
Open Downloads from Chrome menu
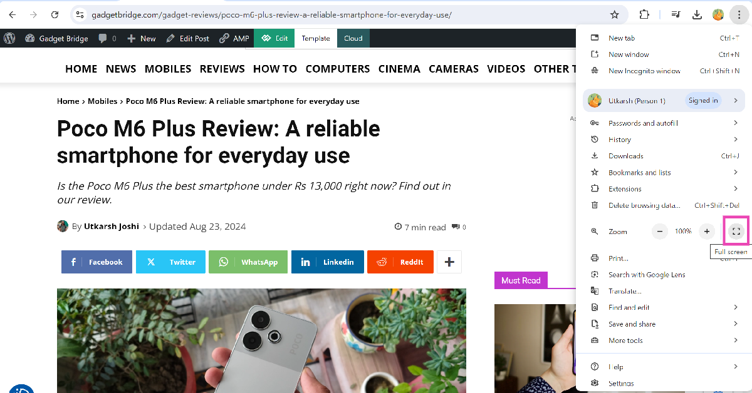click(665, 156)
